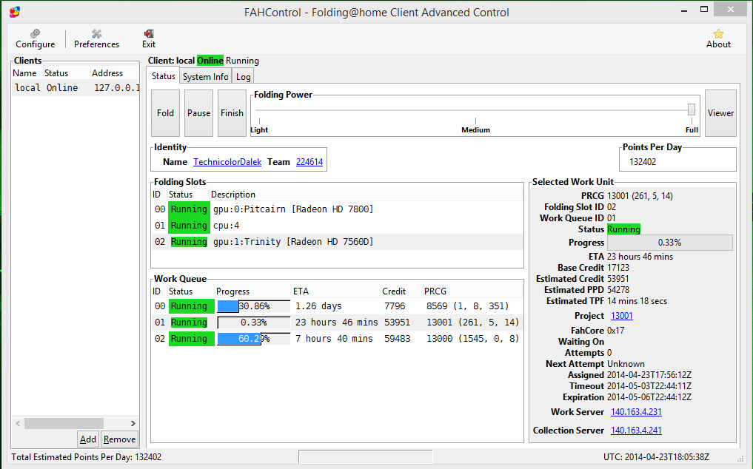Open Collection Server 140.163.4.241 link
The width and height of the screenshot is (753, 469).
(636, 430)
